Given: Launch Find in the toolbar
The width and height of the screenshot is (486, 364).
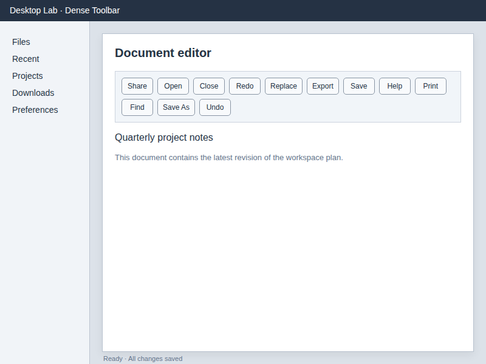Looking at the screenshot, I should 137,107.
